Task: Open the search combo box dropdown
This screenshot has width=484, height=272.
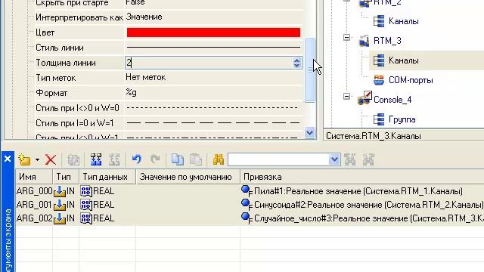Action: point(334,159)
